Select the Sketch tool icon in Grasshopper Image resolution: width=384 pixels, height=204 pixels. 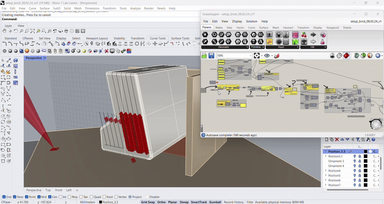pyautogui.click(x=277, y=56)
